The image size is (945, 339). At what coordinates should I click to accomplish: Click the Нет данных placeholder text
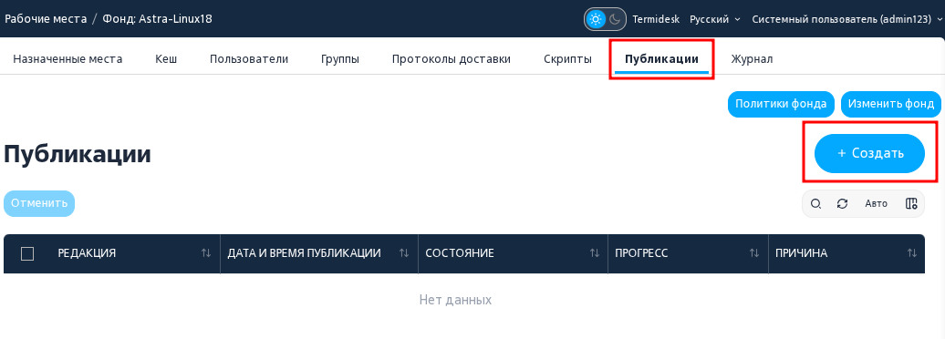456,300
